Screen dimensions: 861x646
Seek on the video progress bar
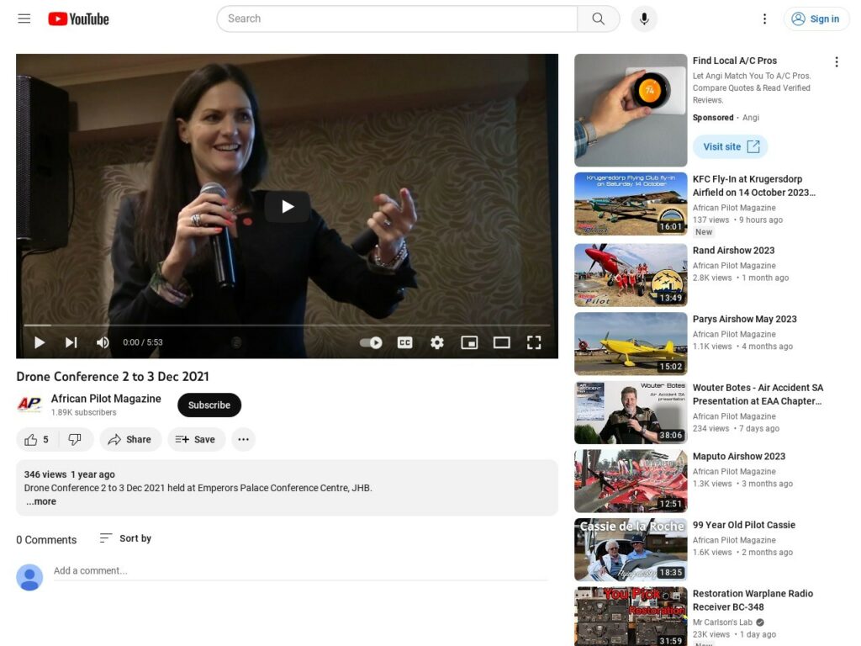point(287,326)
